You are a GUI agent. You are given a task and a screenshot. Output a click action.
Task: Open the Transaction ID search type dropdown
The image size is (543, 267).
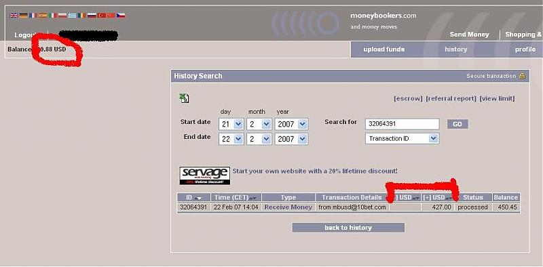point(402,139)
